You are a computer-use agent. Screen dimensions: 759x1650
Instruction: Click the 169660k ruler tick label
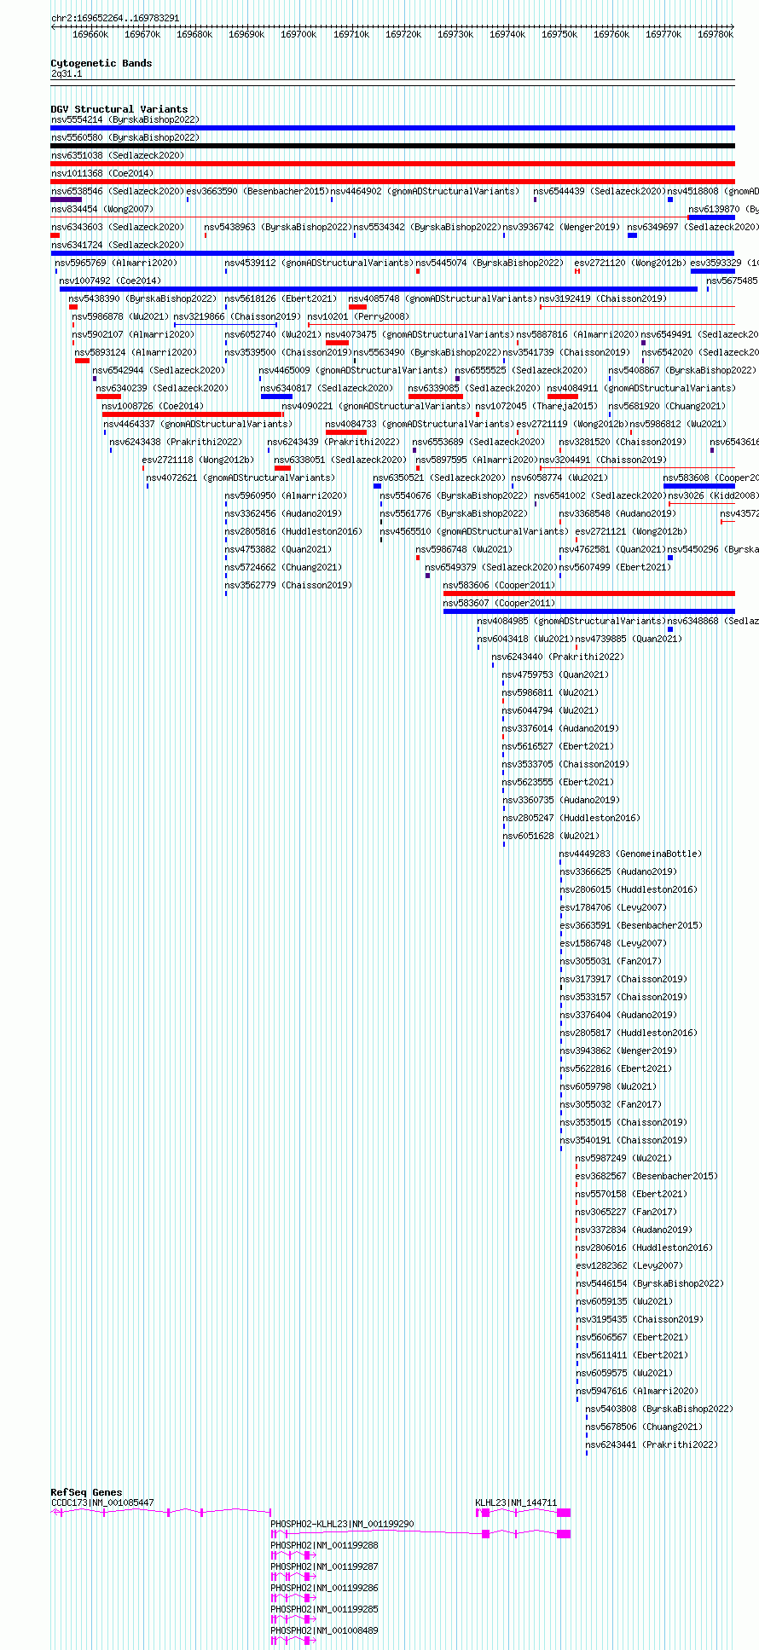(90, 34)
